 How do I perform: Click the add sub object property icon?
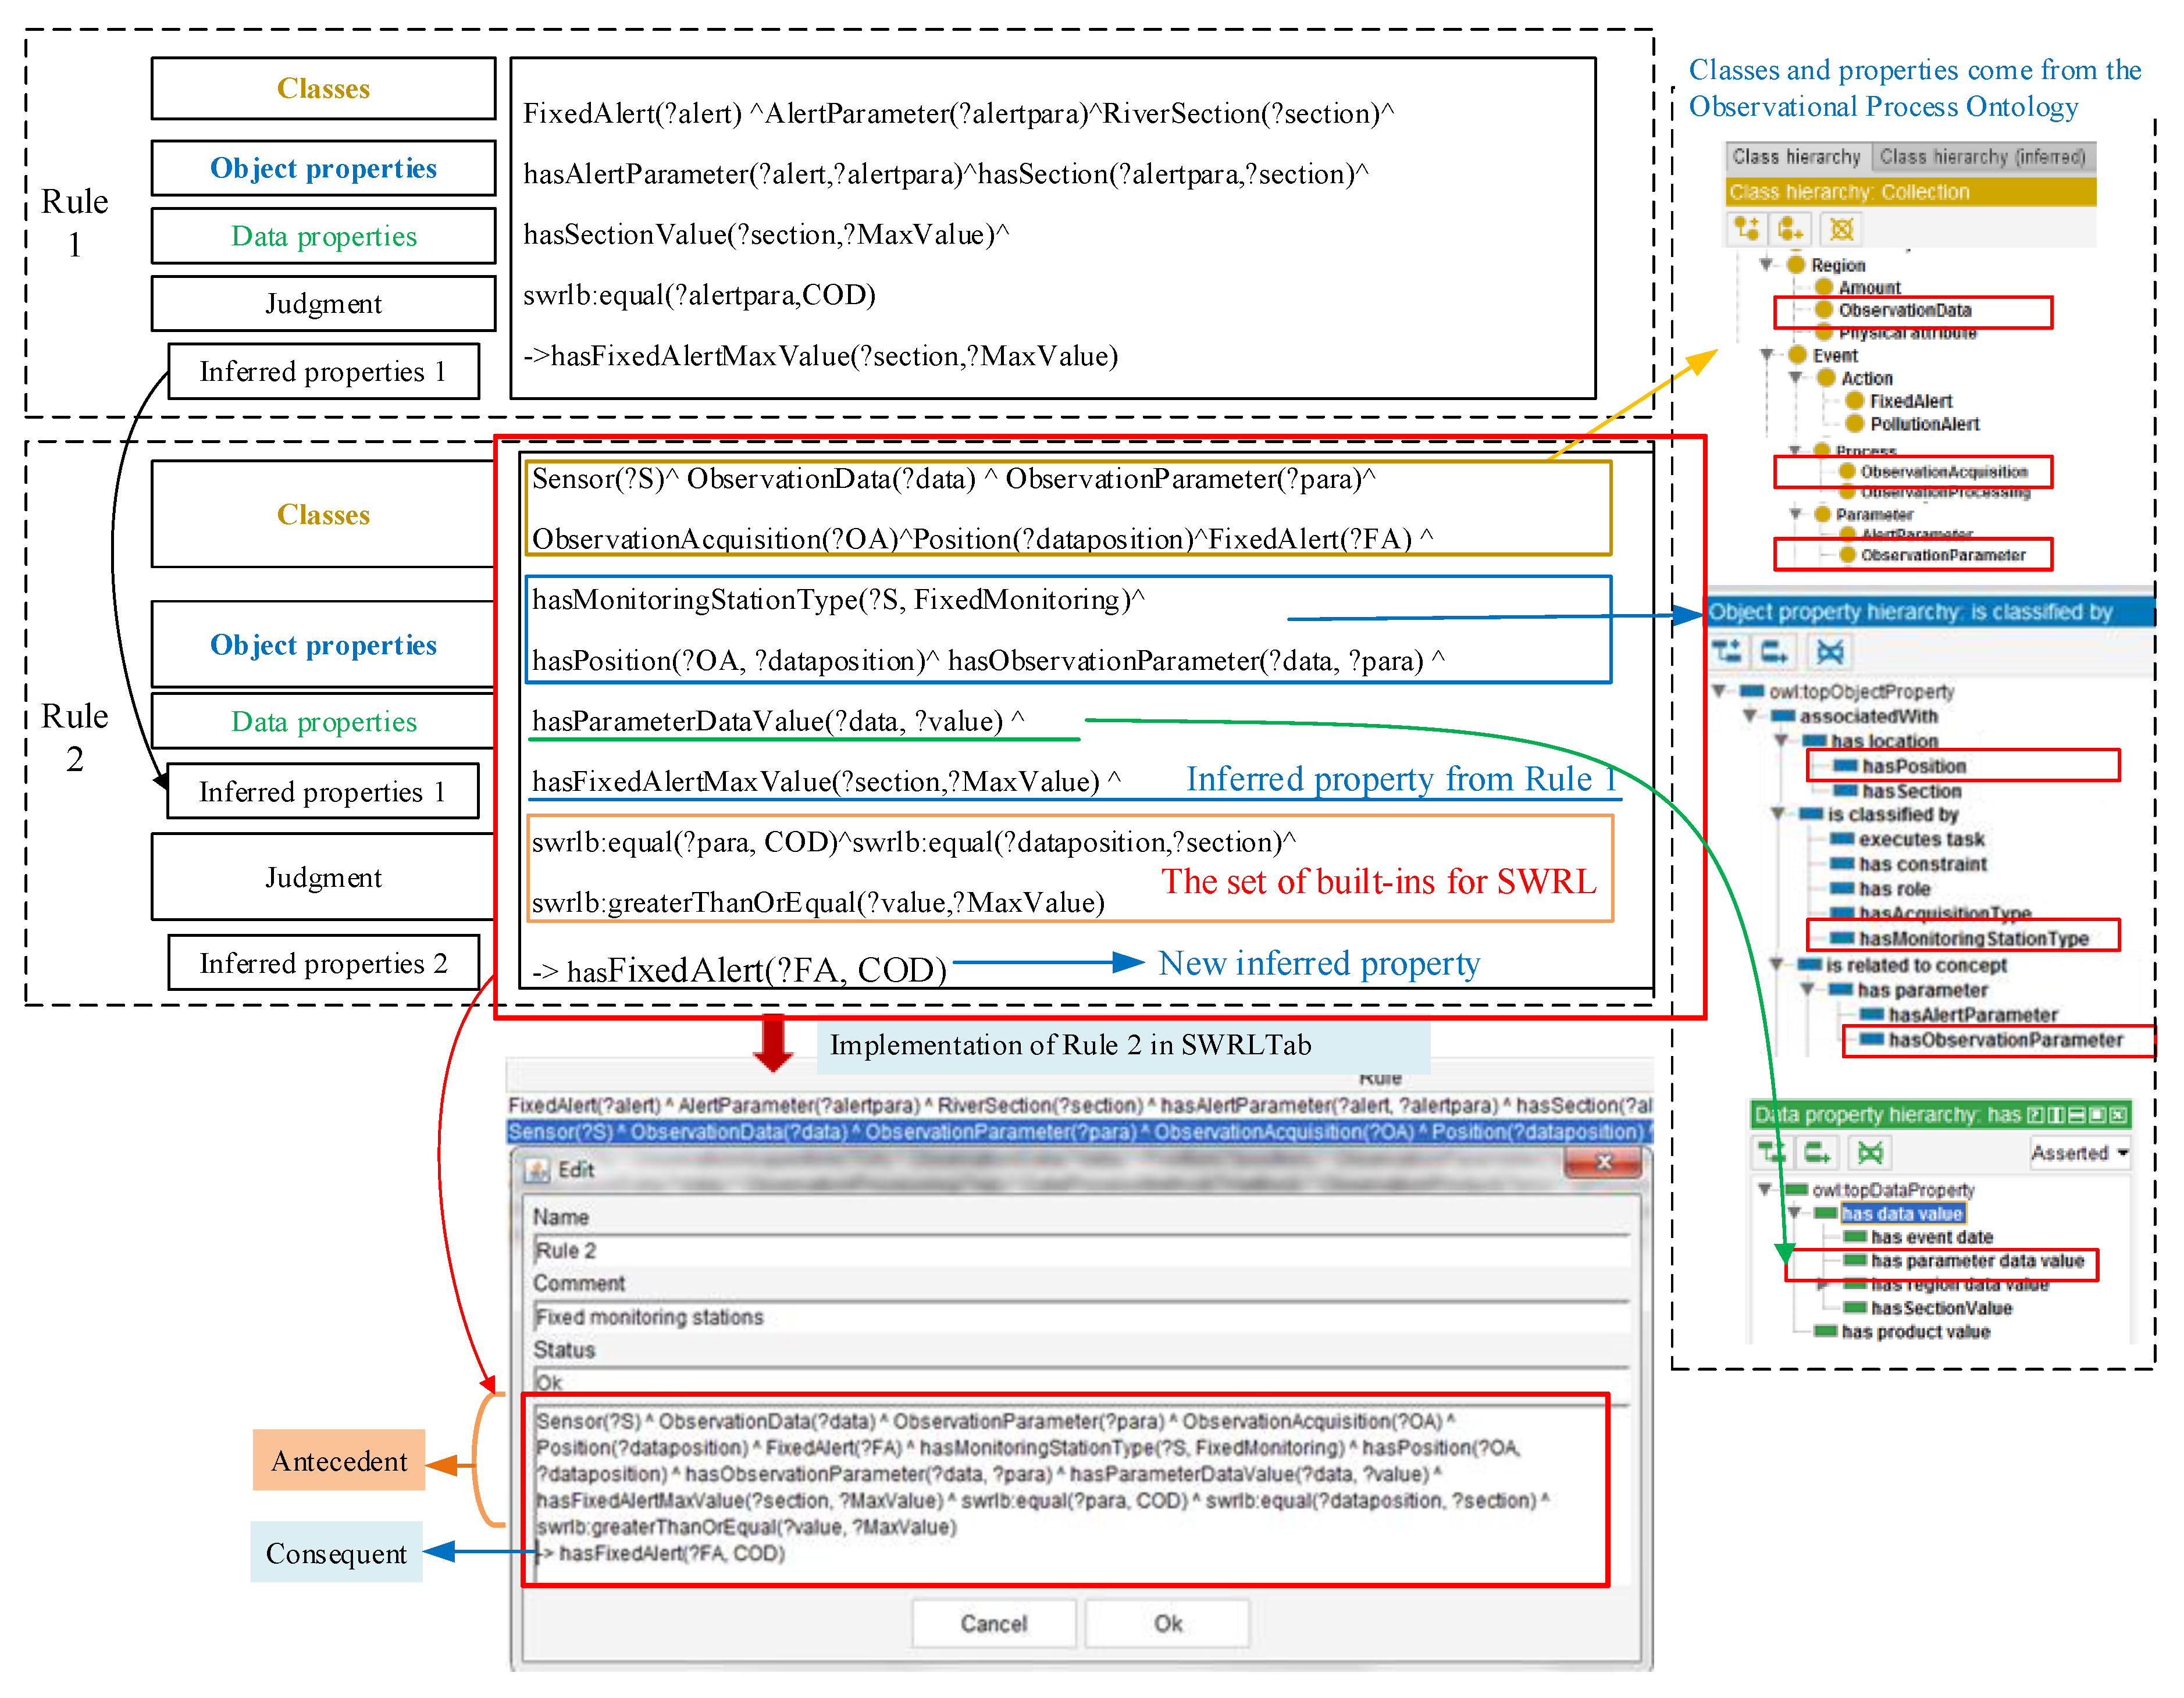[1728, 652]
